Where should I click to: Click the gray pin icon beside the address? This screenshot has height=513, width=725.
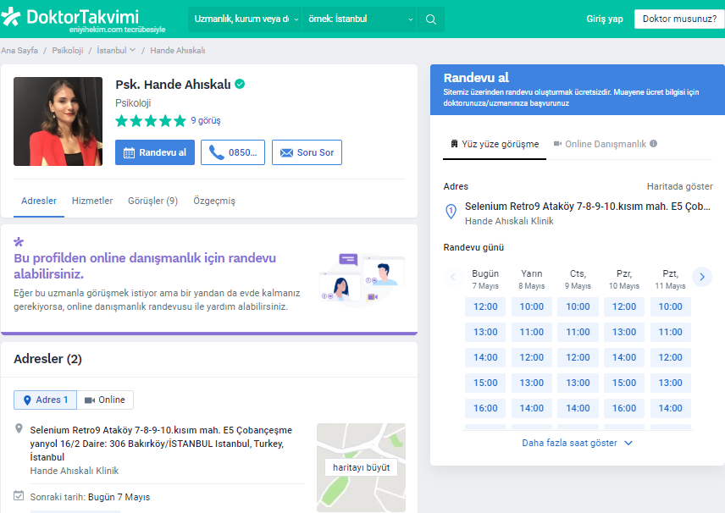[19, 428]
